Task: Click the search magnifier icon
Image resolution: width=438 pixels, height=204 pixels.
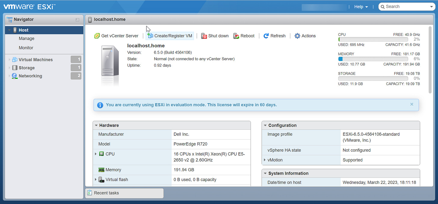Action: point(383,7)
